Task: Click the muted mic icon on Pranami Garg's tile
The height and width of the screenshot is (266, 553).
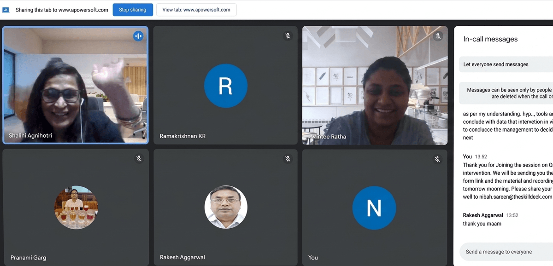Action: click(x=139, y=159)
